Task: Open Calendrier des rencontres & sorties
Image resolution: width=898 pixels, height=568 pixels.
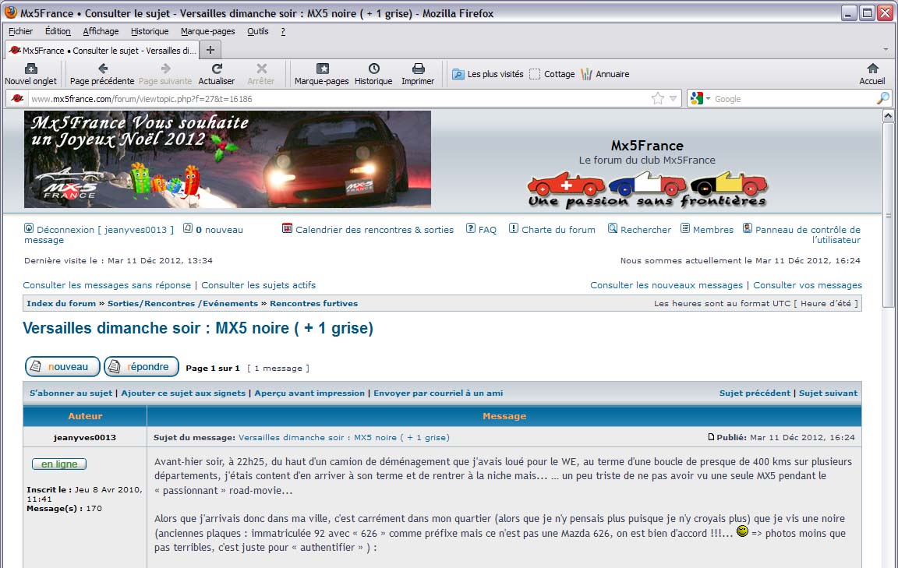Action: tap(374, 230)
